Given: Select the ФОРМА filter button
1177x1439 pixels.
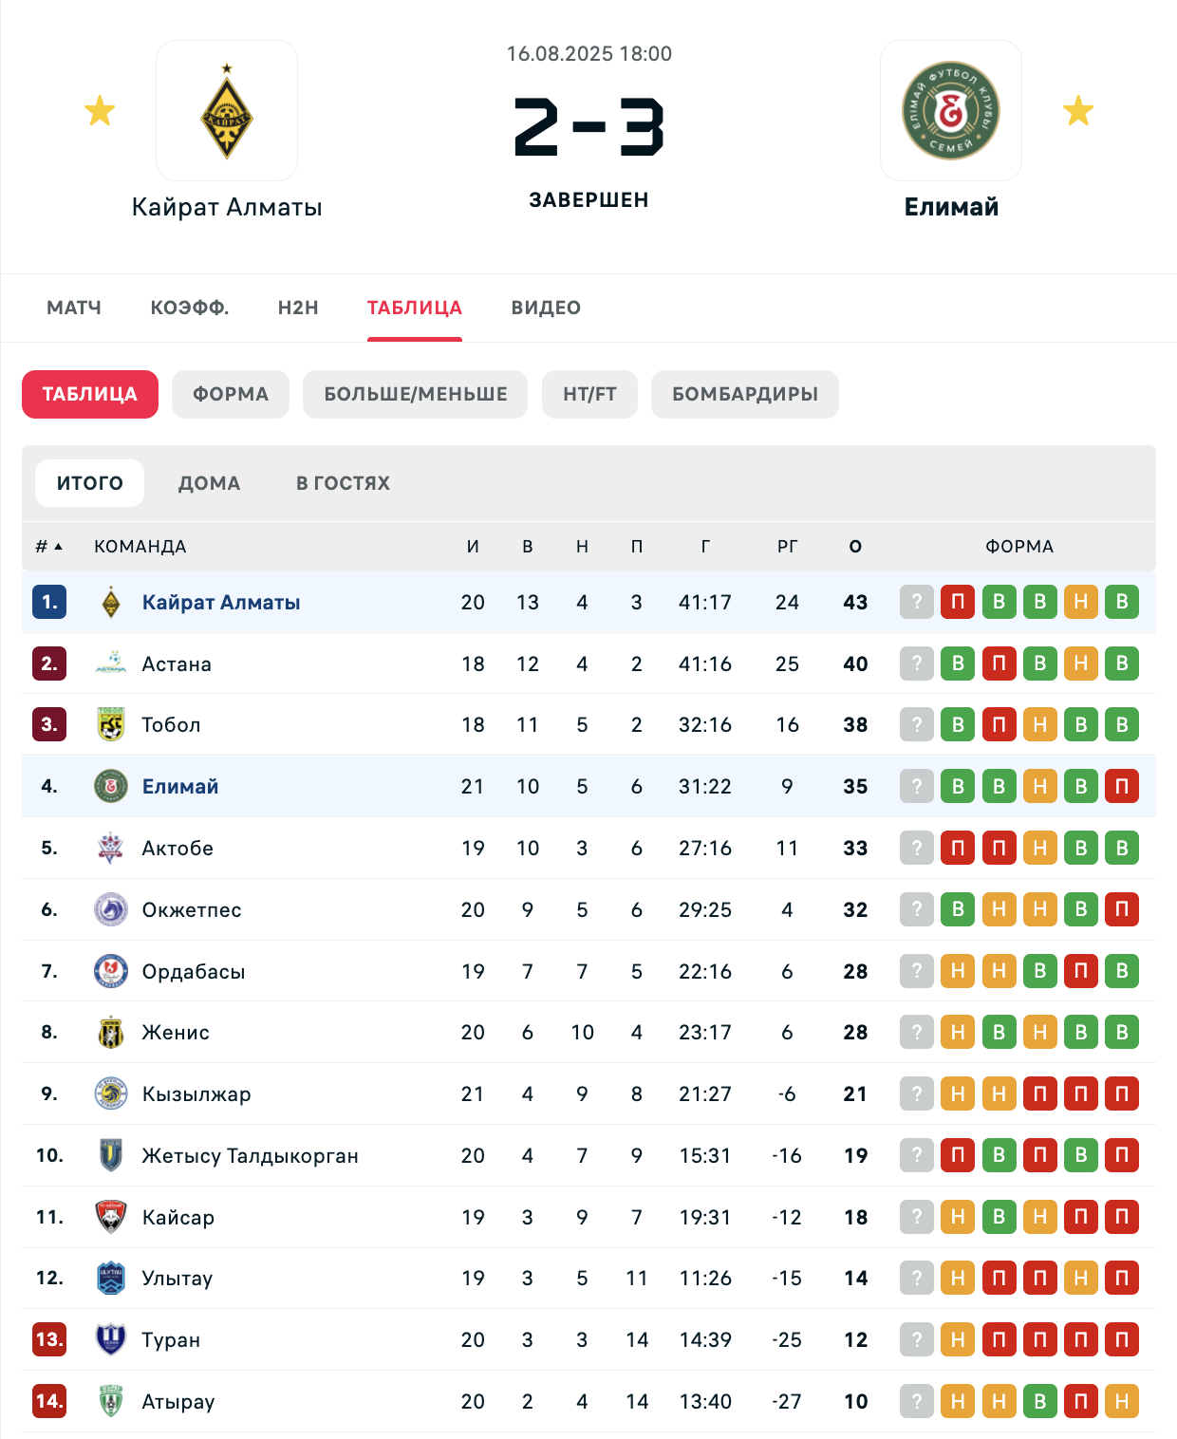Looking at the screenshot, I should [x=231, y=394].
